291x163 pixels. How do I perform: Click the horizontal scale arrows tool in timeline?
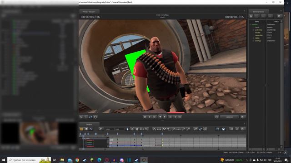click(142, 129)
